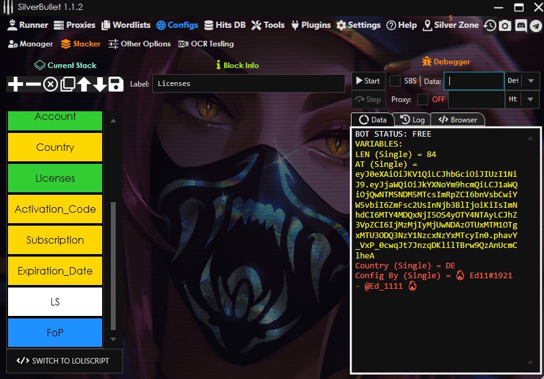Viewport: 544px width, 379px height.
Task: Open the Runner section
Action: (x=28, y=25)
